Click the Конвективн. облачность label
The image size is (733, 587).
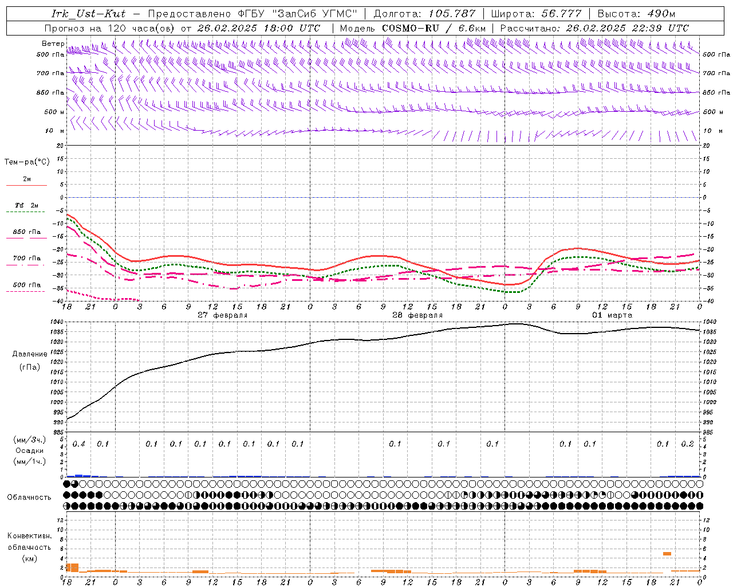coord(29,542)
